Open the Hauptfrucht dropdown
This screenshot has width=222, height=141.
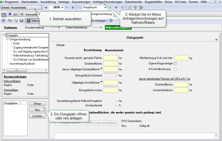[x=105, y=8]
